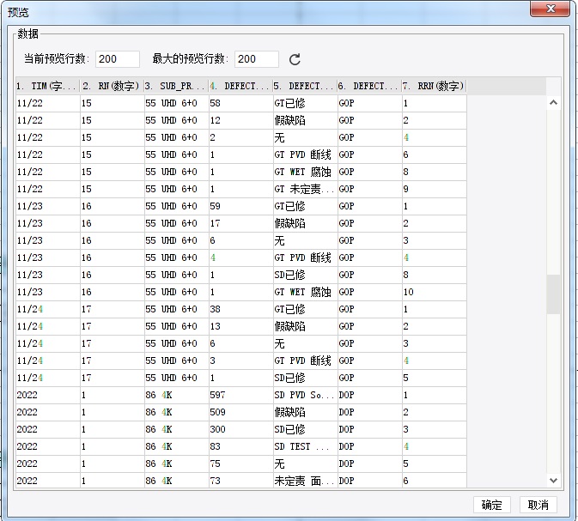
Task: Click cell with value 73
Action: point(240,481)
